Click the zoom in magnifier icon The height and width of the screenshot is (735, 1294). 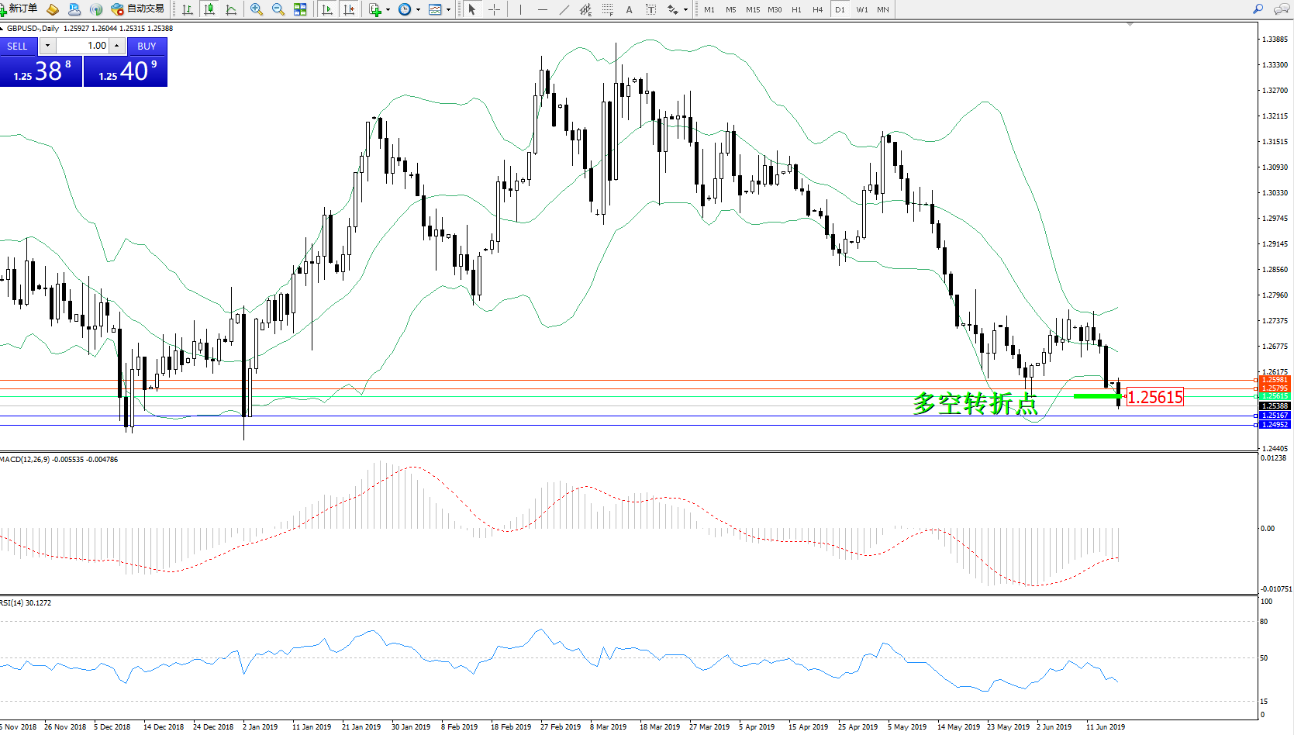[x=257, y=9]
